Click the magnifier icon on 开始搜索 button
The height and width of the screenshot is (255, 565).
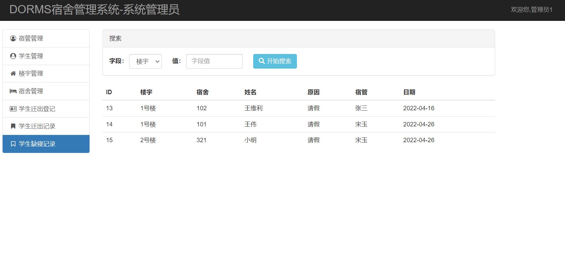pyautogui.click(x=262, y=61)
